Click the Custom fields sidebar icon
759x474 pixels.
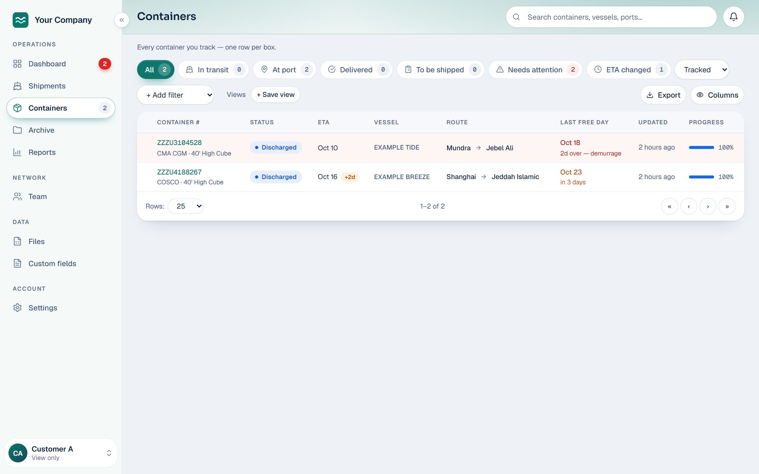click(17, 264)
